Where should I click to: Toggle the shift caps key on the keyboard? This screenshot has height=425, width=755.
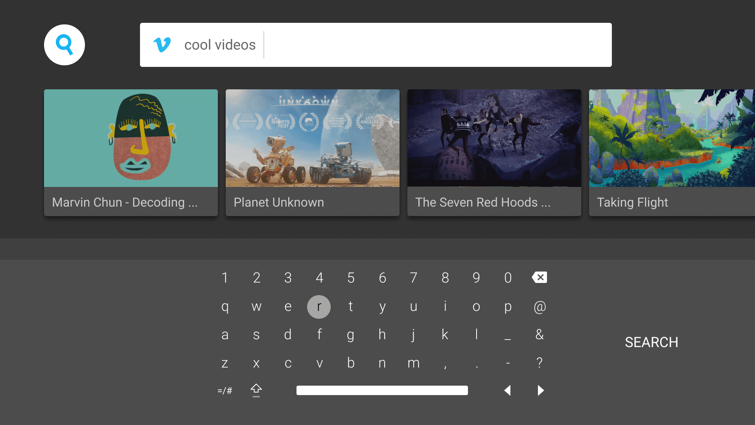[x=256, y=390]
